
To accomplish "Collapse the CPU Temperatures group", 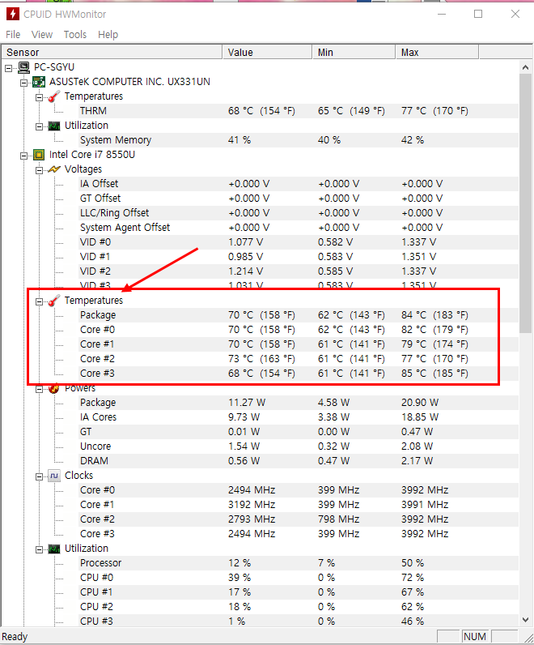I will (x=39, y=301).
